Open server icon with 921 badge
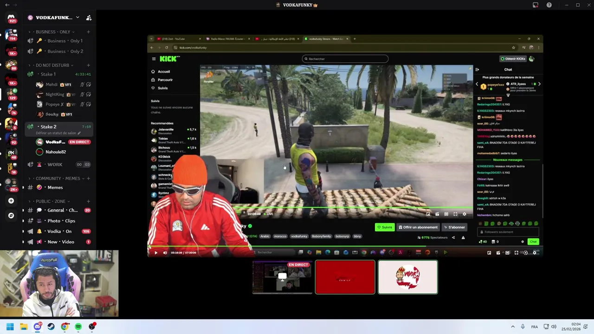 click(x=11, y=18)
